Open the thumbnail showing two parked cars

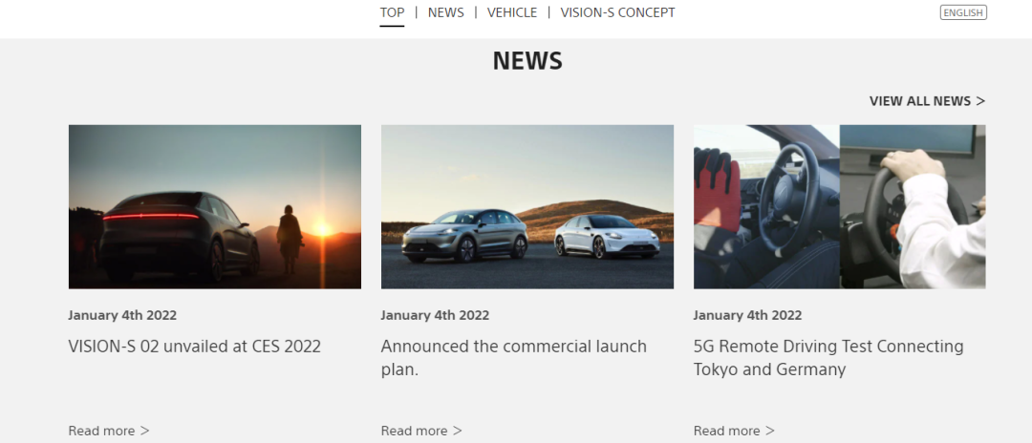point(527,206)
